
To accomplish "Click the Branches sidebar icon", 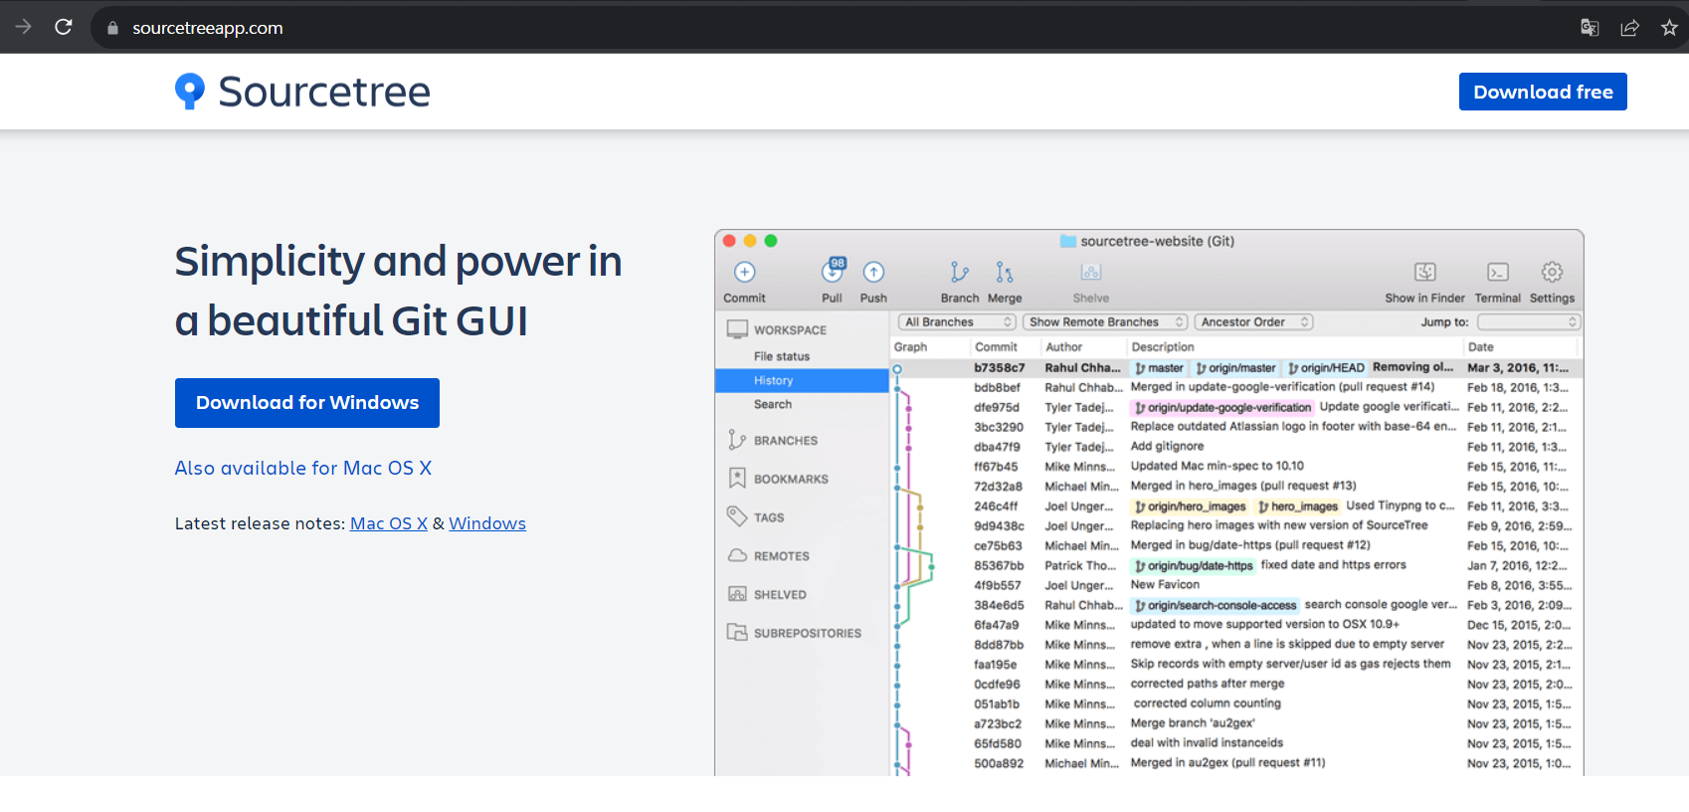I will [737, 440].
